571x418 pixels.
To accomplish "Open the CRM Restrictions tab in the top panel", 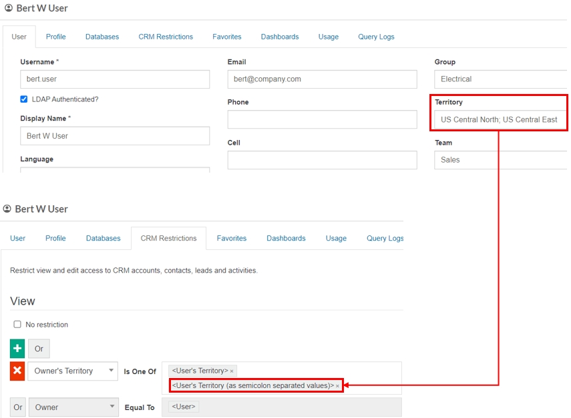I will [166, 37].
